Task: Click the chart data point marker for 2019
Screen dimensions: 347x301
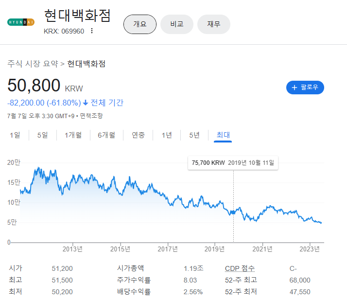Action: click(x=233, y=212)
